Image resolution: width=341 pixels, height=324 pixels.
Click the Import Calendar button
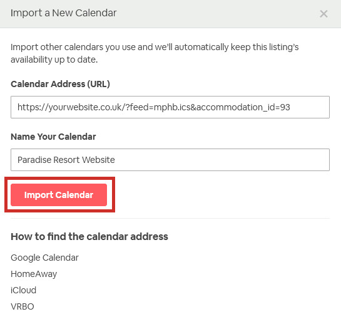click(59, 195)
